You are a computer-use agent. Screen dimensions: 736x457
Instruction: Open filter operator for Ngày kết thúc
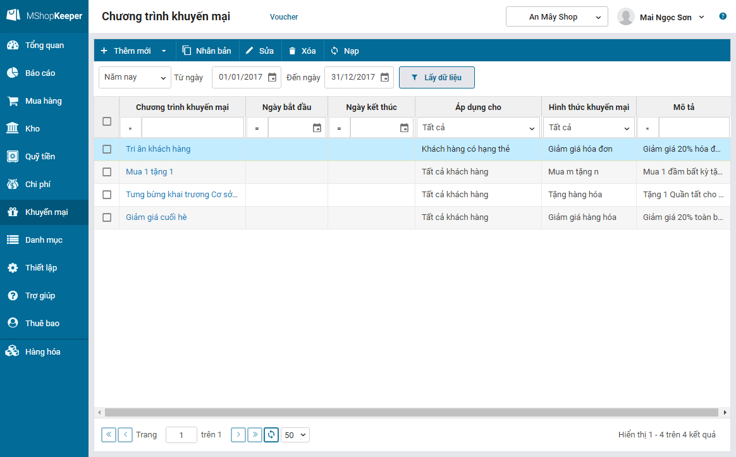click(x=340, y=128)
